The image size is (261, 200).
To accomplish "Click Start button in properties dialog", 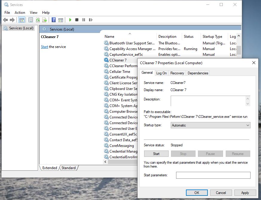I will click(156, 154).
